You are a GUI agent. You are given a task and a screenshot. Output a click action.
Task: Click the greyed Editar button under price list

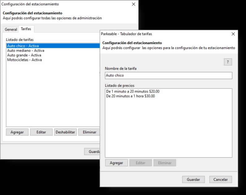tap(141, 163)
